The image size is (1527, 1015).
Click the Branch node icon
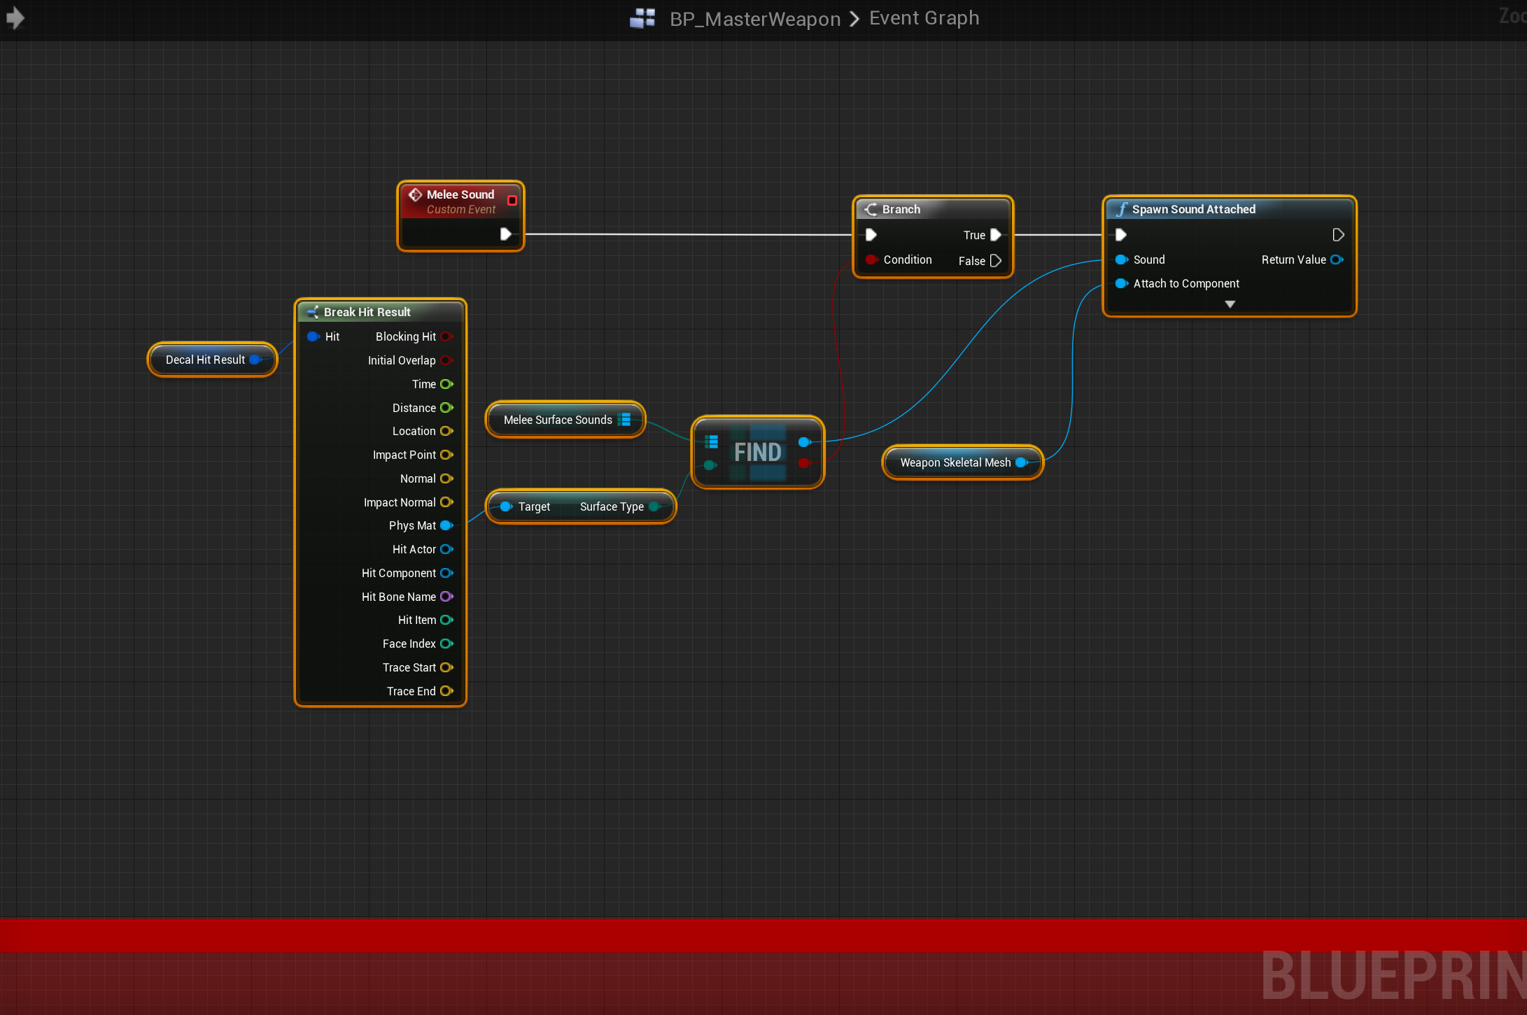click(x=871, y=209)
